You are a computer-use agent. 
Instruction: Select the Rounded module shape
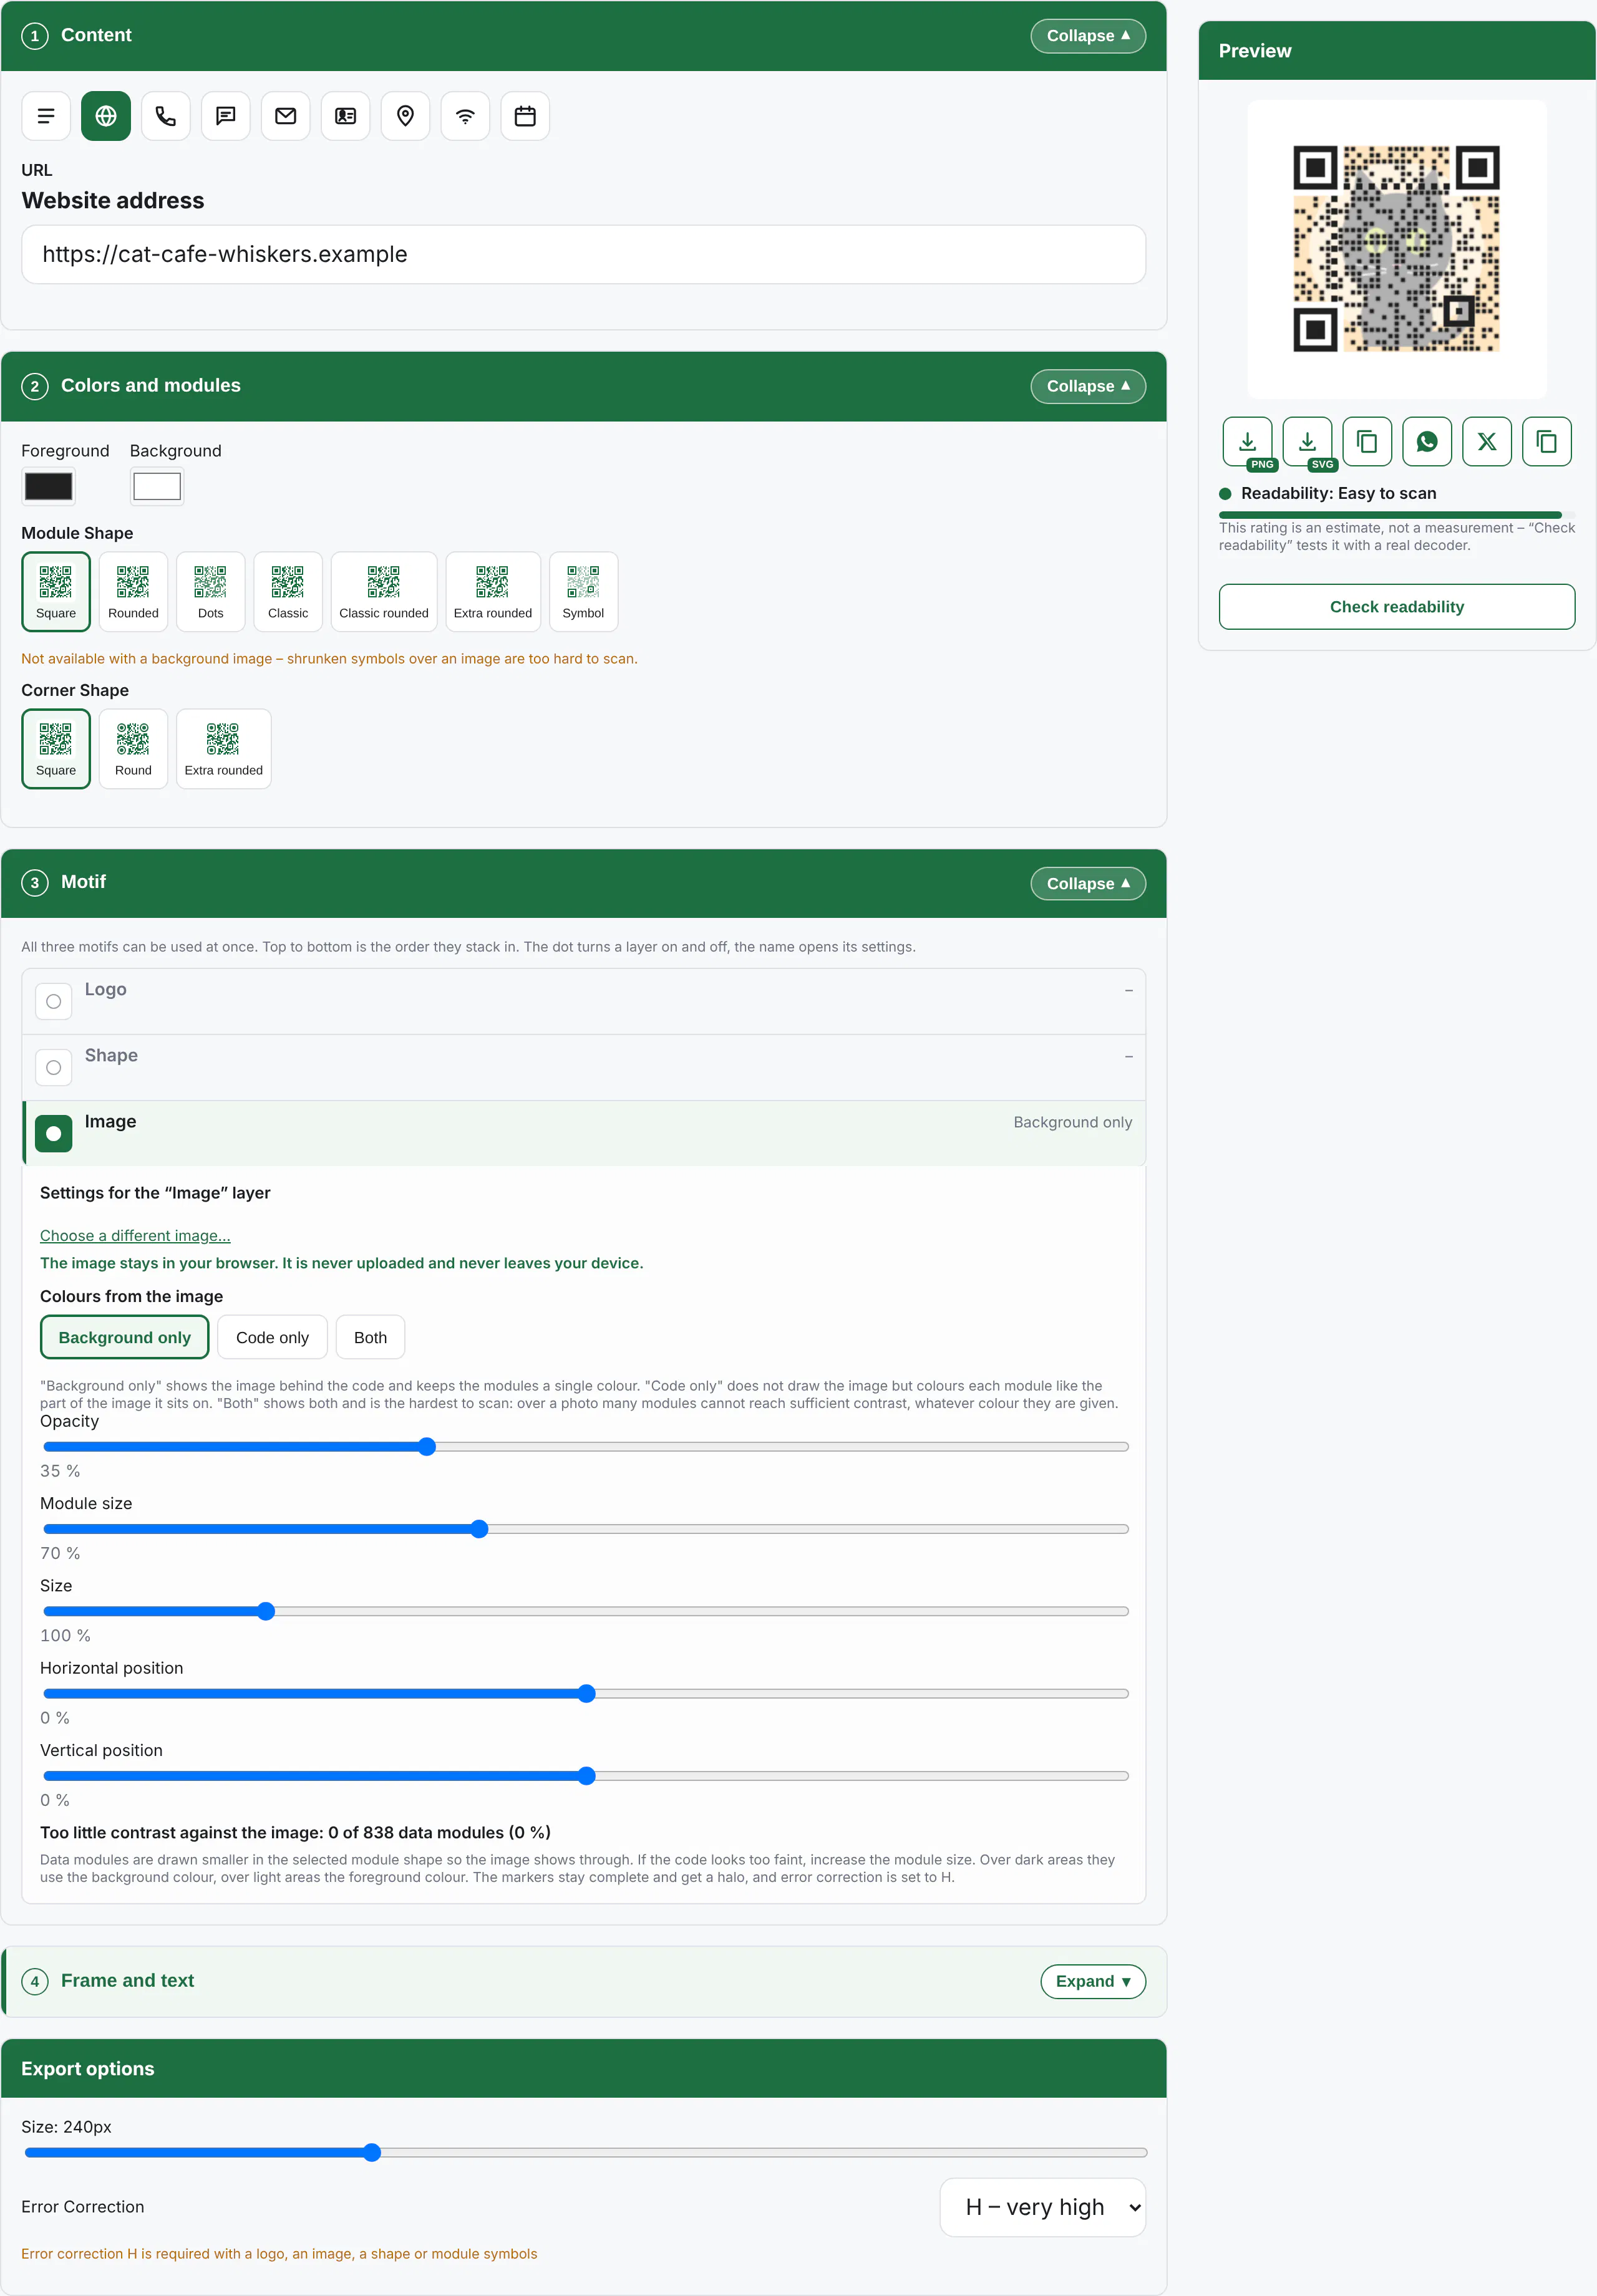(x=133, y=592)
